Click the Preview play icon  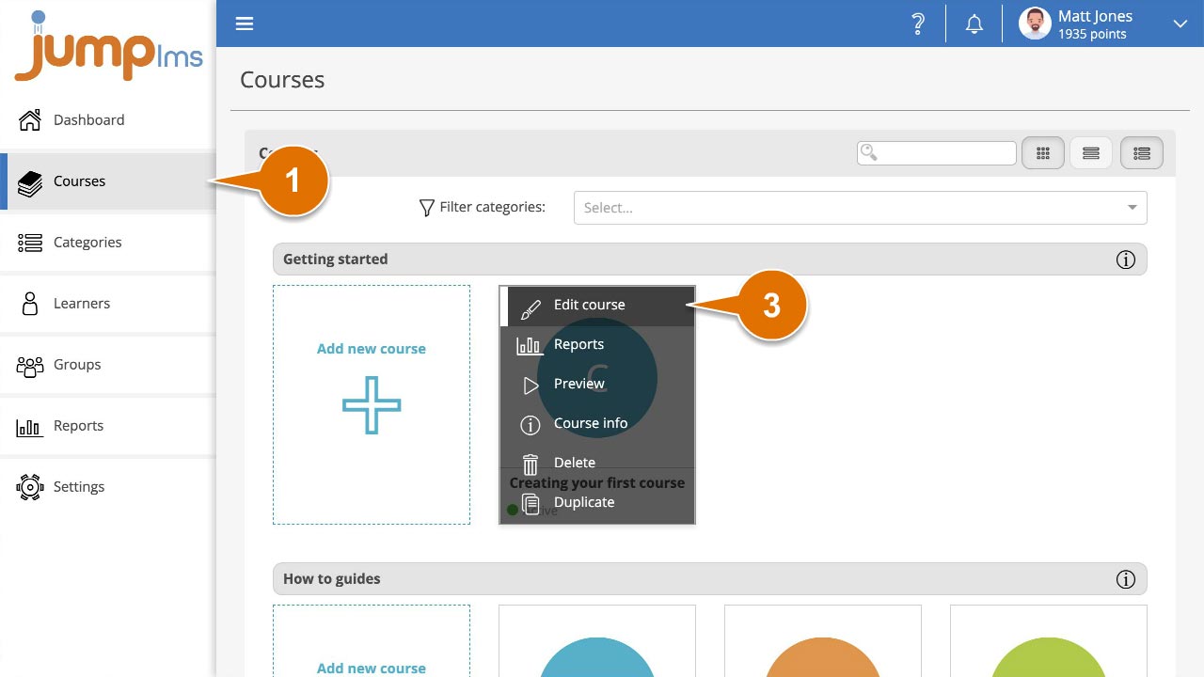point(531,386)
